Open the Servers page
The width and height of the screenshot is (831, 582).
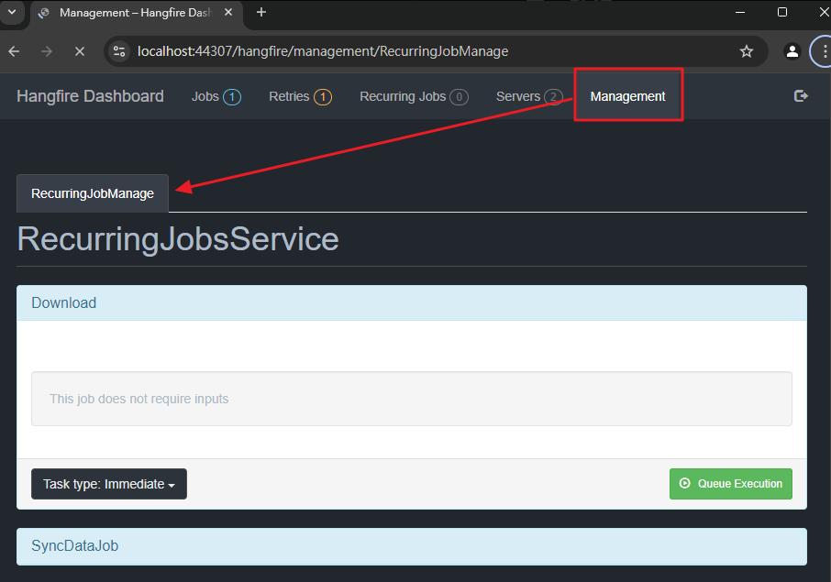coord(529,96)
